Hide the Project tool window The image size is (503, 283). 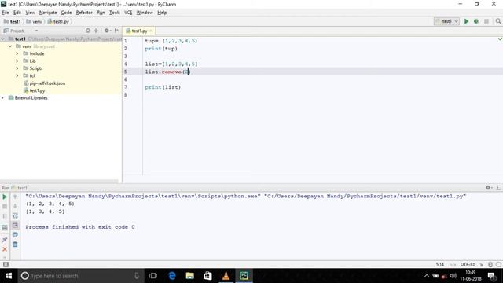click(x=117, y=31)
